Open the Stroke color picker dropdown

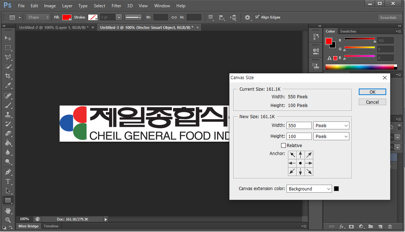pos(93,17)
